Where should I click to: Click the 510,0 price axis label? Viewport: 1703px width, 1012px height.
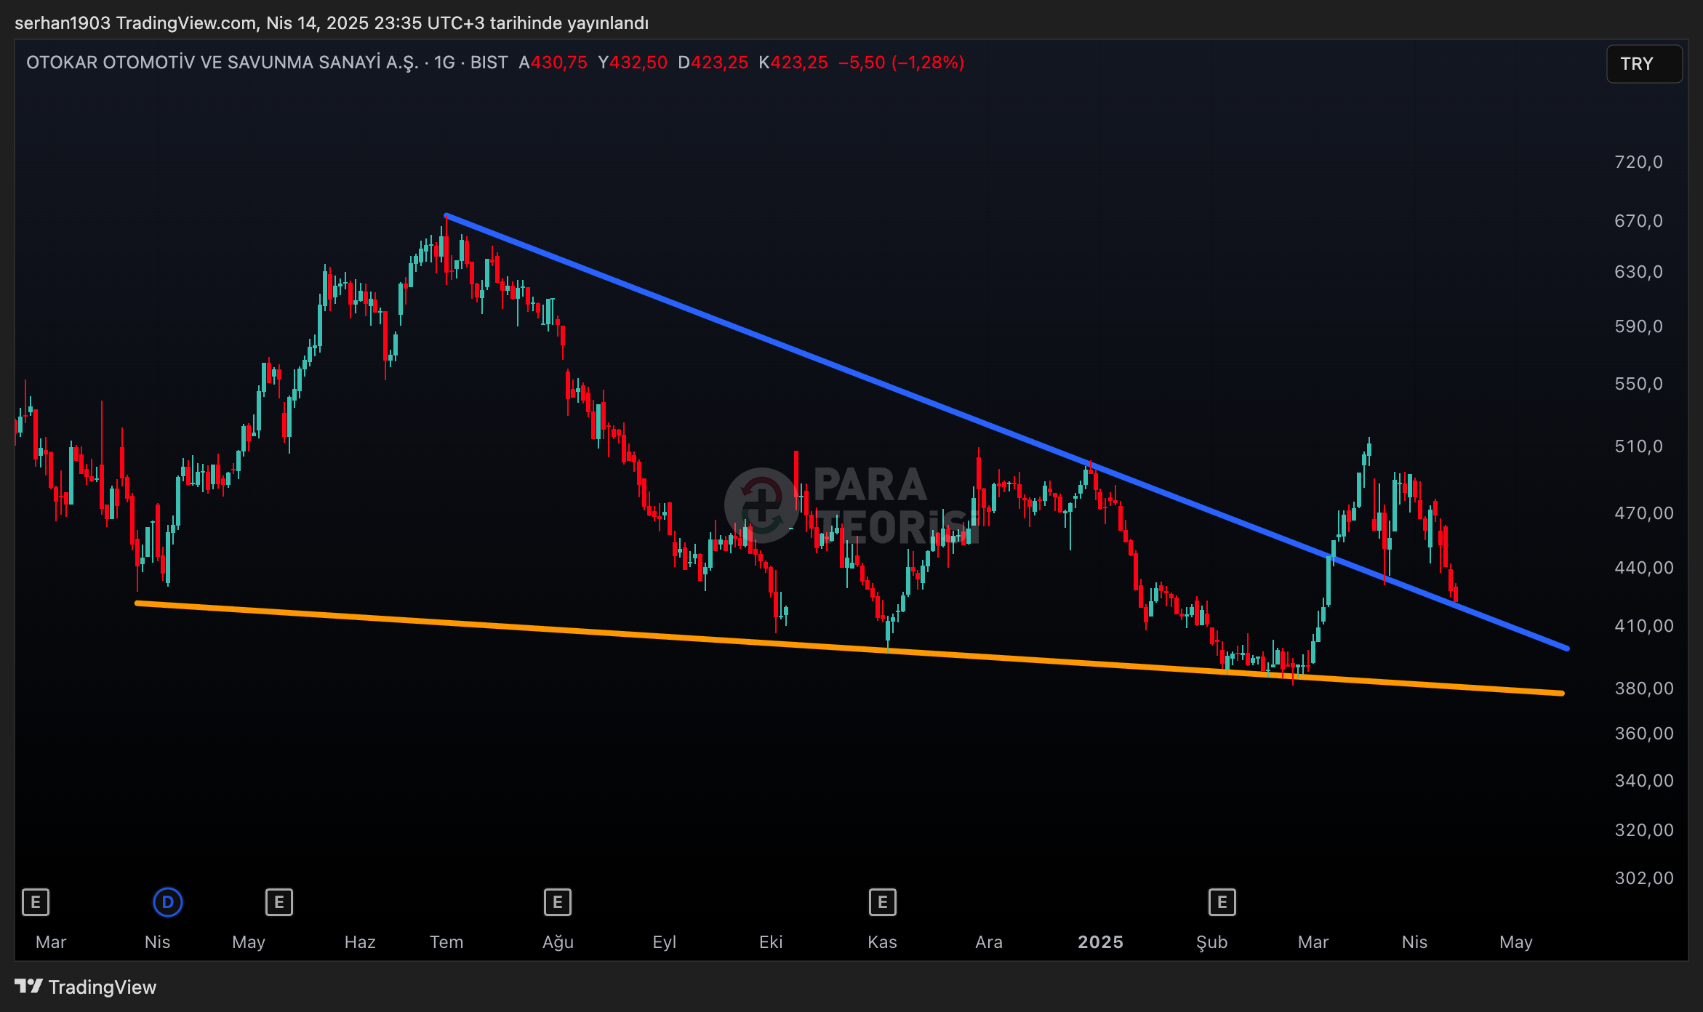1638,446
